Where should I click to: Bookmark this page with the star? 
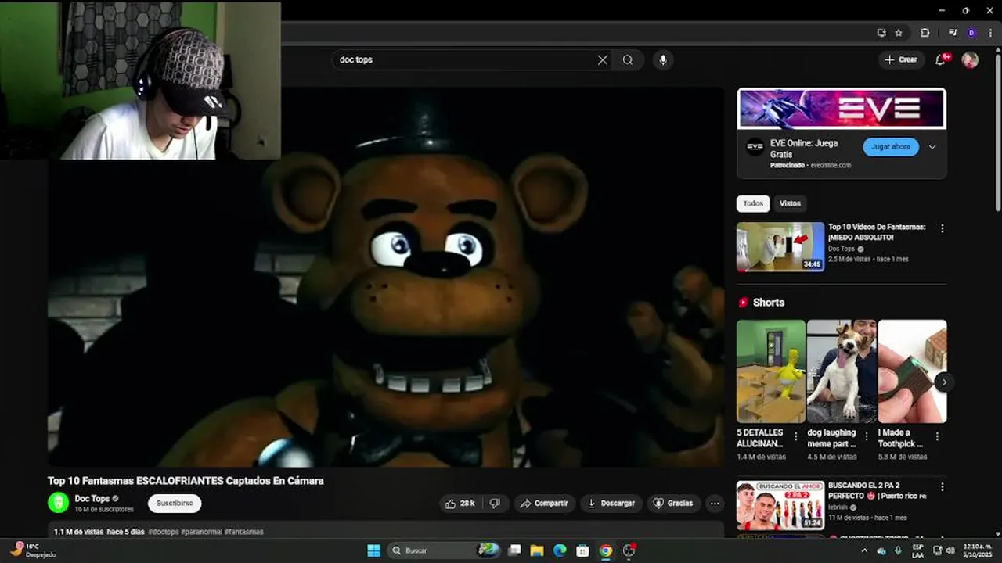click(x=899, y=33)
